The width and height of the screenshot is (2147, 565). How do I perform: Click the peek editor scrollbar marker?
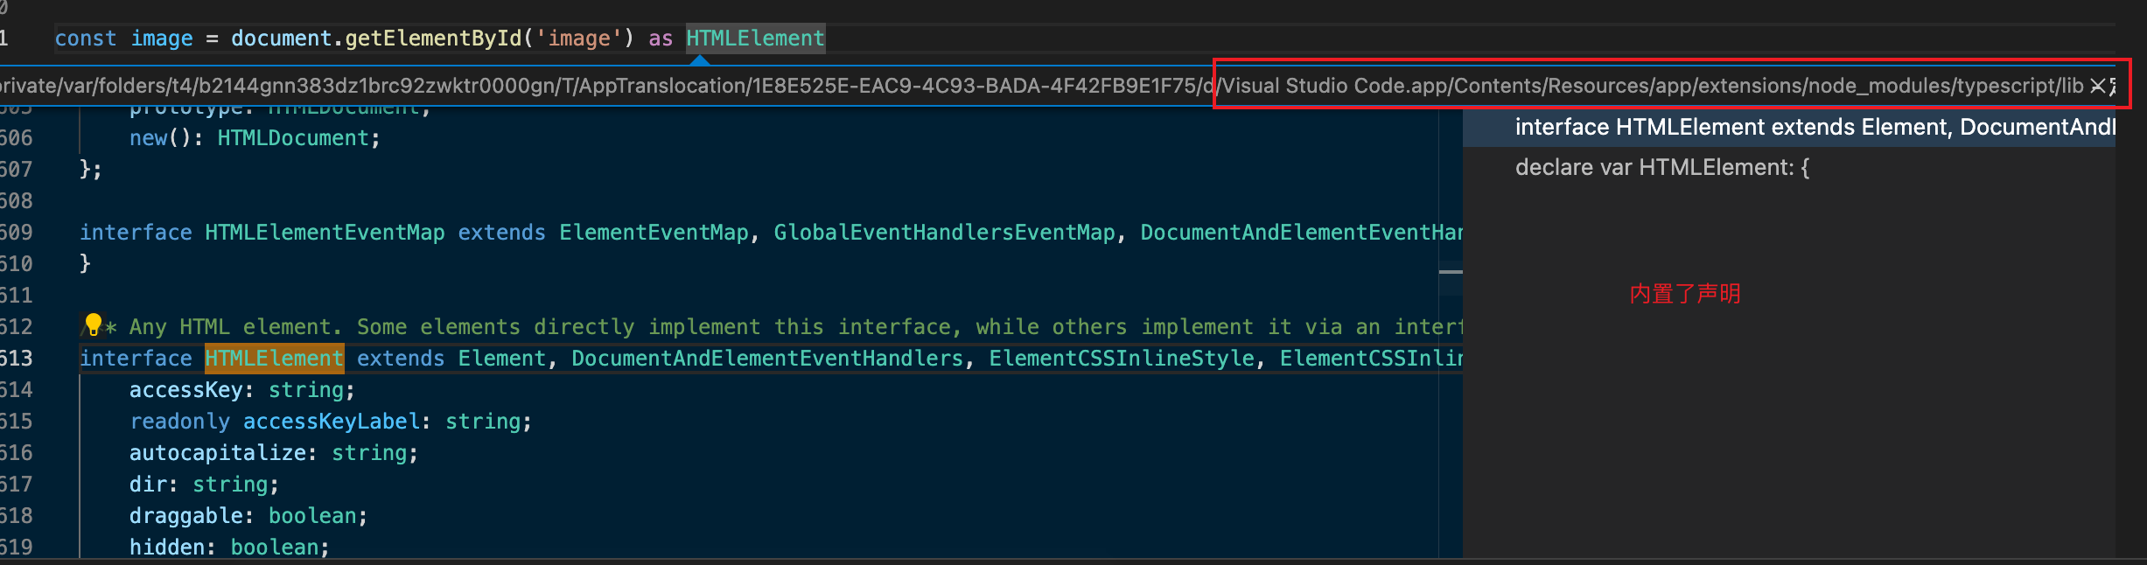[1451, 271]
